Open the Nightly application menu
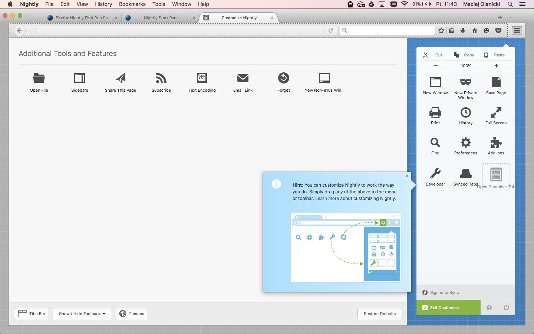The height and width of the screenshot is (334, 534). pos(29,4)
